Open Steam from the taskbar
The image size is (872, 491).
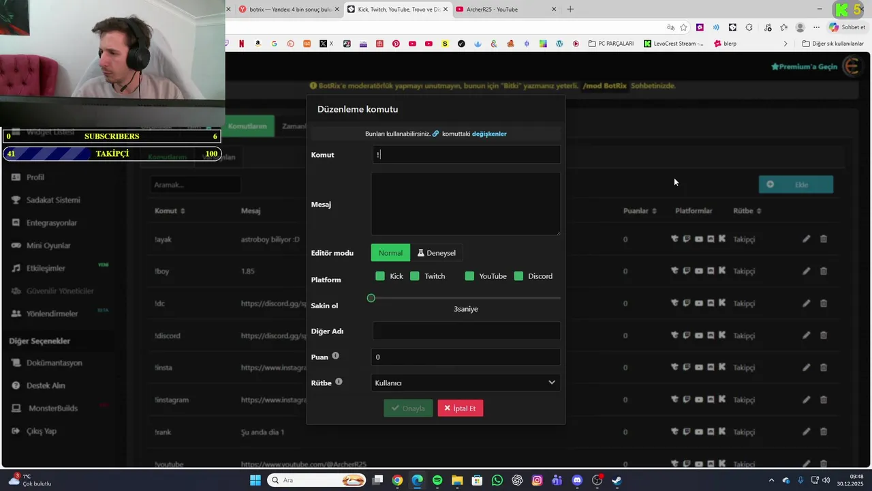617,480
